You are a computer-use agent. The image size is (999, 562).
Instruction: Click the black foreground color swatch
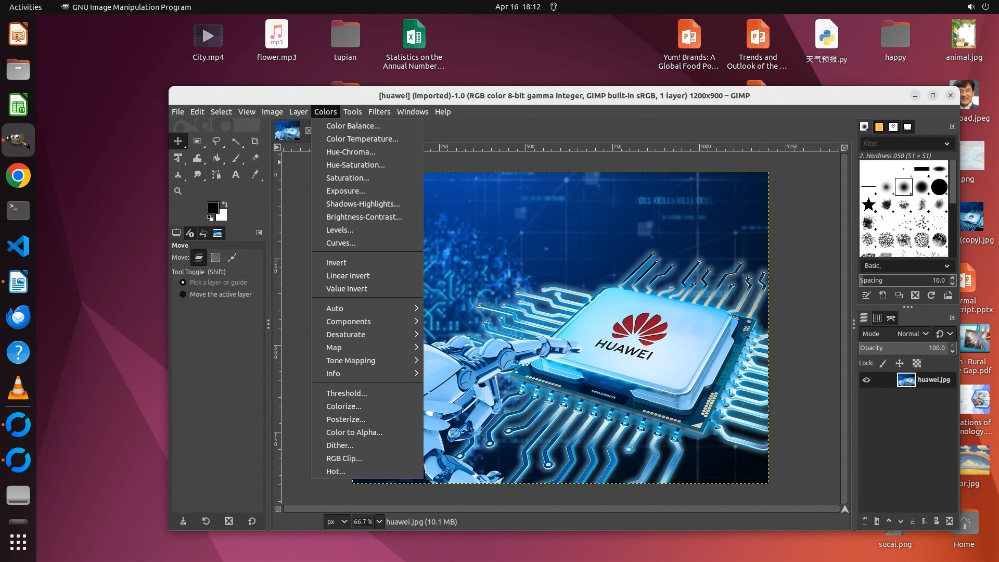pos(212,207)
